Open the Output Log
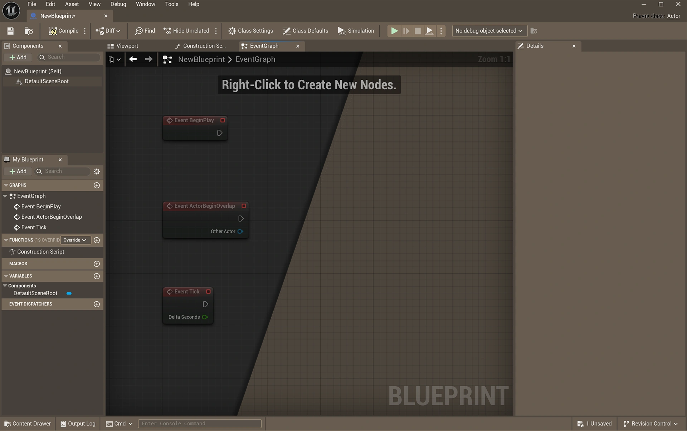 [78, 424]
